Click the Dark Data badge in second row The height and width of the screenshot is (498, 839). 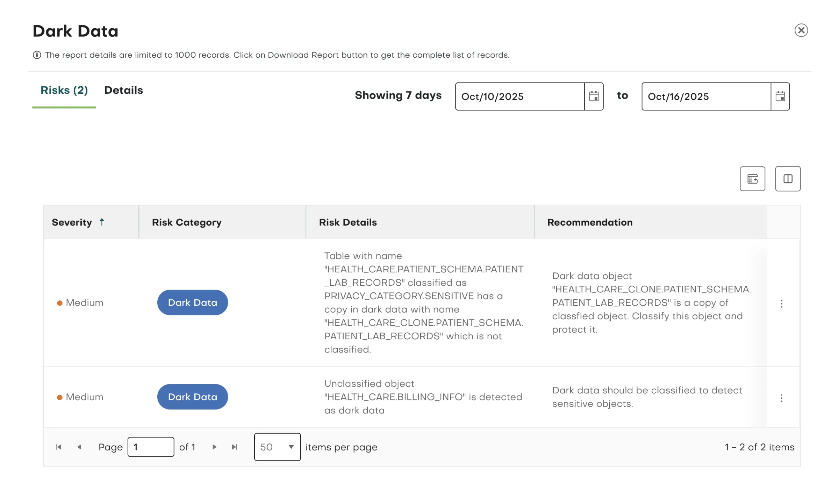[193, 397]
